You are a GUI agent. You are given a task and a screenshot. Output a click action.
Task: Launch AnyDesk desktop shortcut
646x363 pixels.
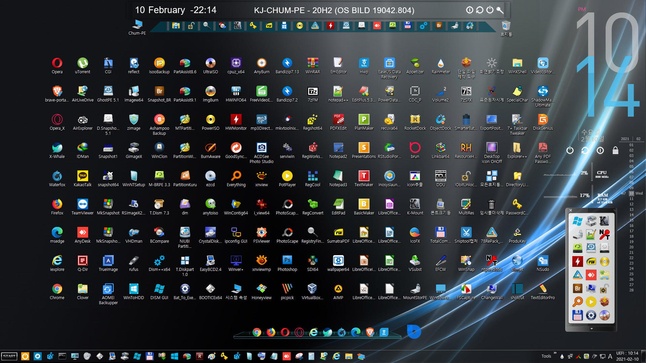click(x=82, y=235)
